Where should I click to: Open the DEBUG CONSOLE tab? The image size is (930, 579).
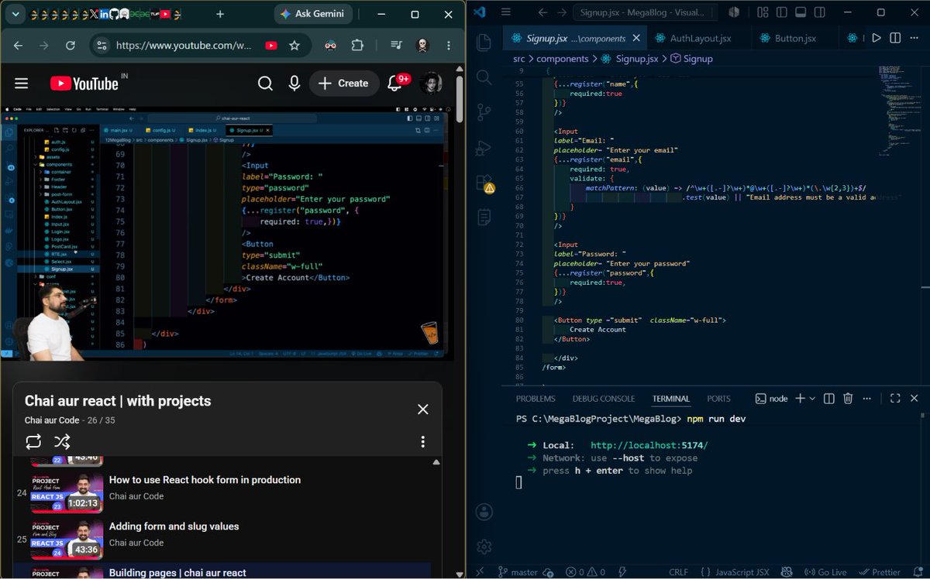pyautogui.click(x=604, y=399)
